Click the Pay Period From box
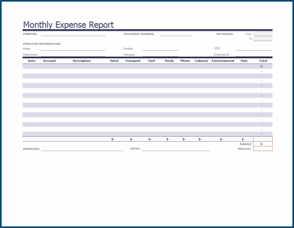Screen dimensions: 294x228 263,34
